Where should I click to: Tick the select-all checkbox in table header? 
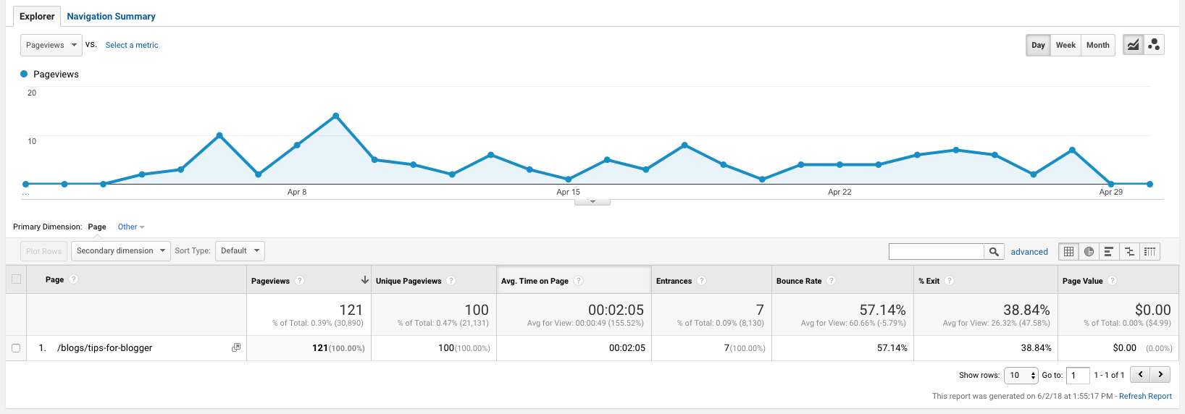click(16, 279)
